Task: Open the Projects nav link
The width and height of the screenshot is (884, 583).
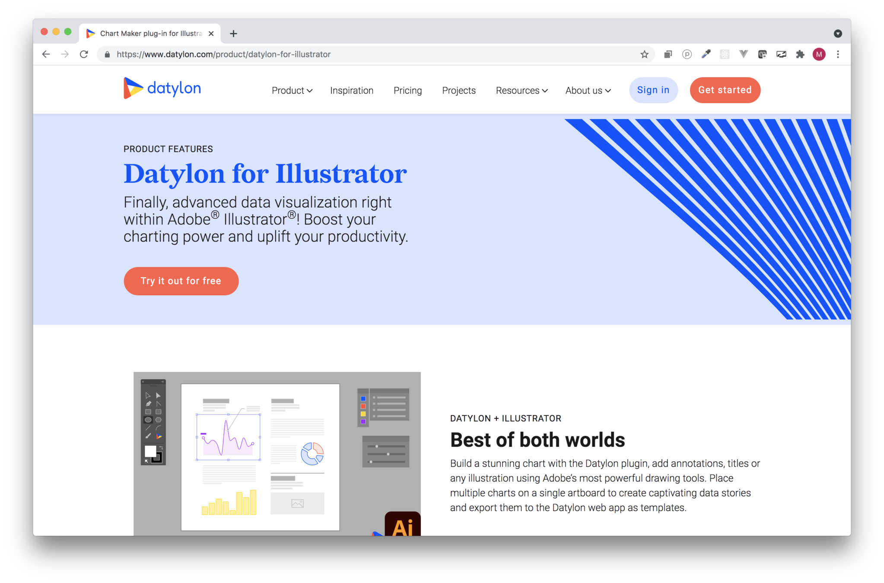Action: pyautogui.click(x=458, y=91)
